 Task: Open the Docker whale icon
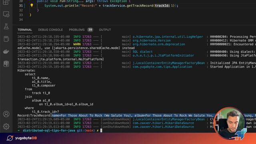pos(6,52)
